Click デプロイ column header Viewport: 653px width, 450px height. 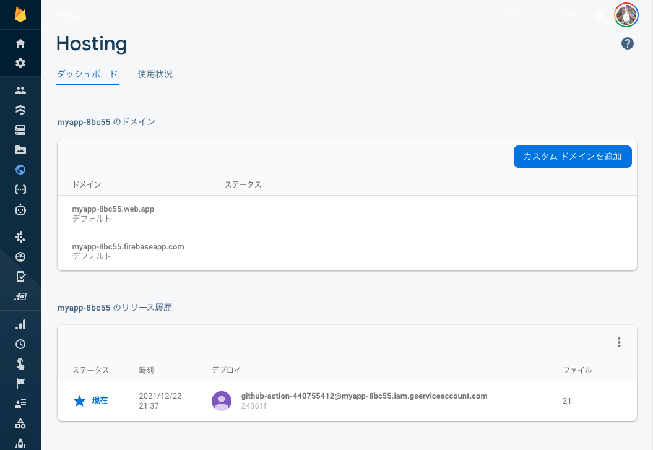coord(226,370)
